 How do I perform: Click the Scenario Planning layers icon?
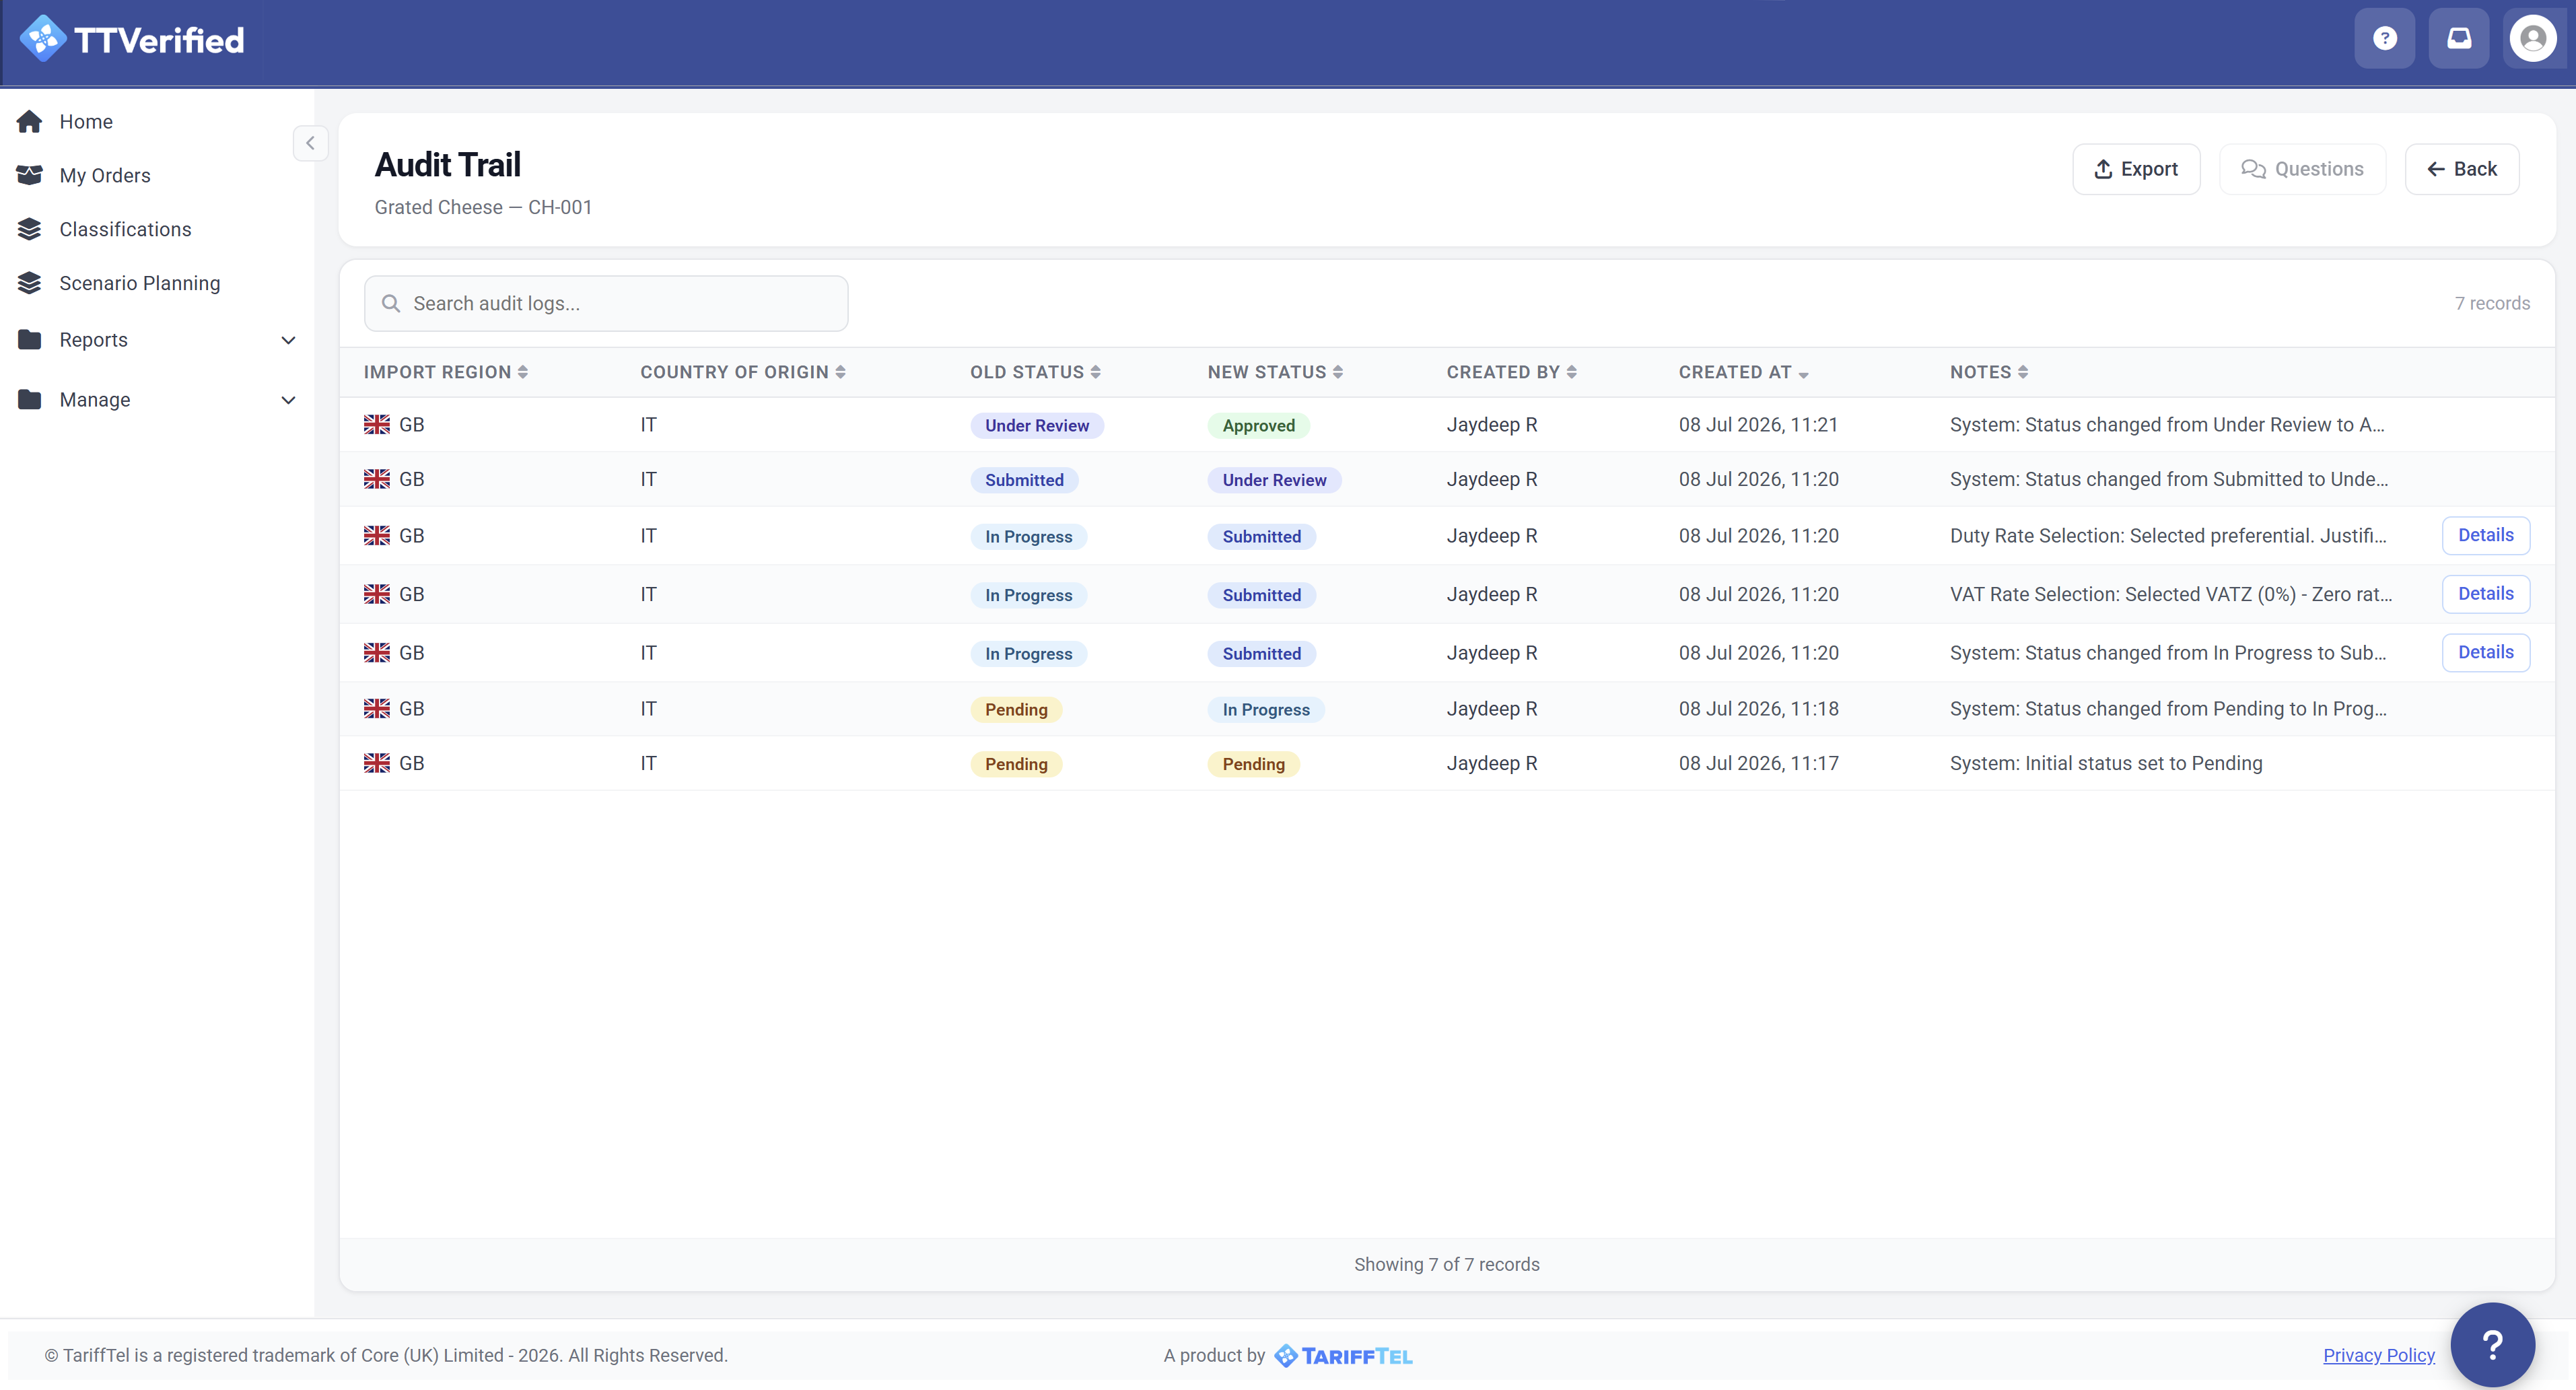(x=30, y=283)
